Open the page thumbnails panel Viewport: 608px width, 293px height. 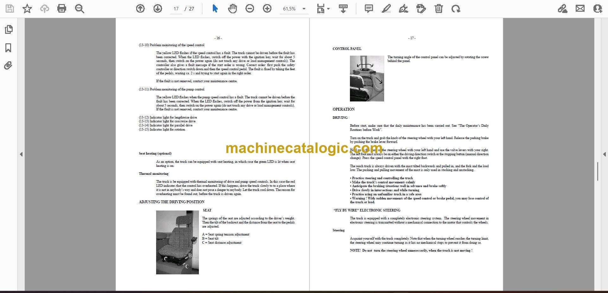(x=9, y=29)
